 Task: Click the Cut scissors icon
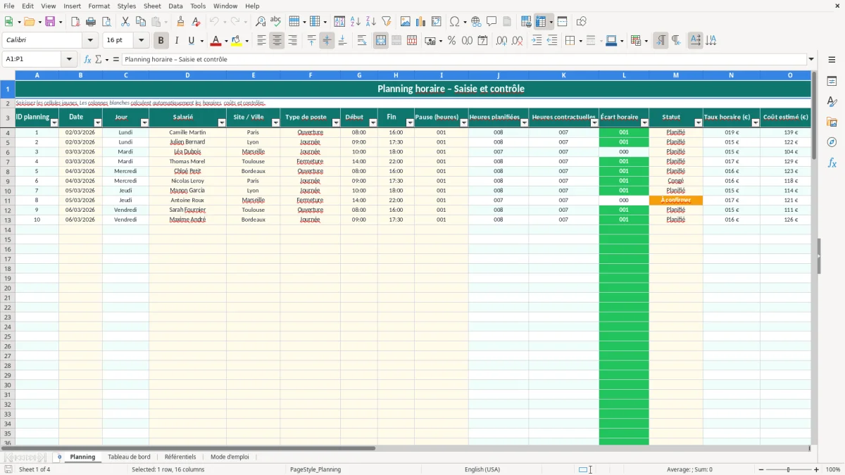pos(125,22)
